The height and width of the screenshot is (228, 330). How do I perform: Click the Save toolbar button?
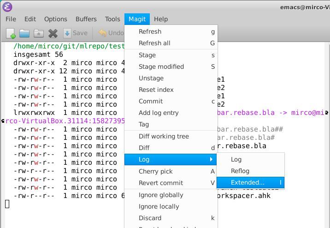tap(75, 33)
